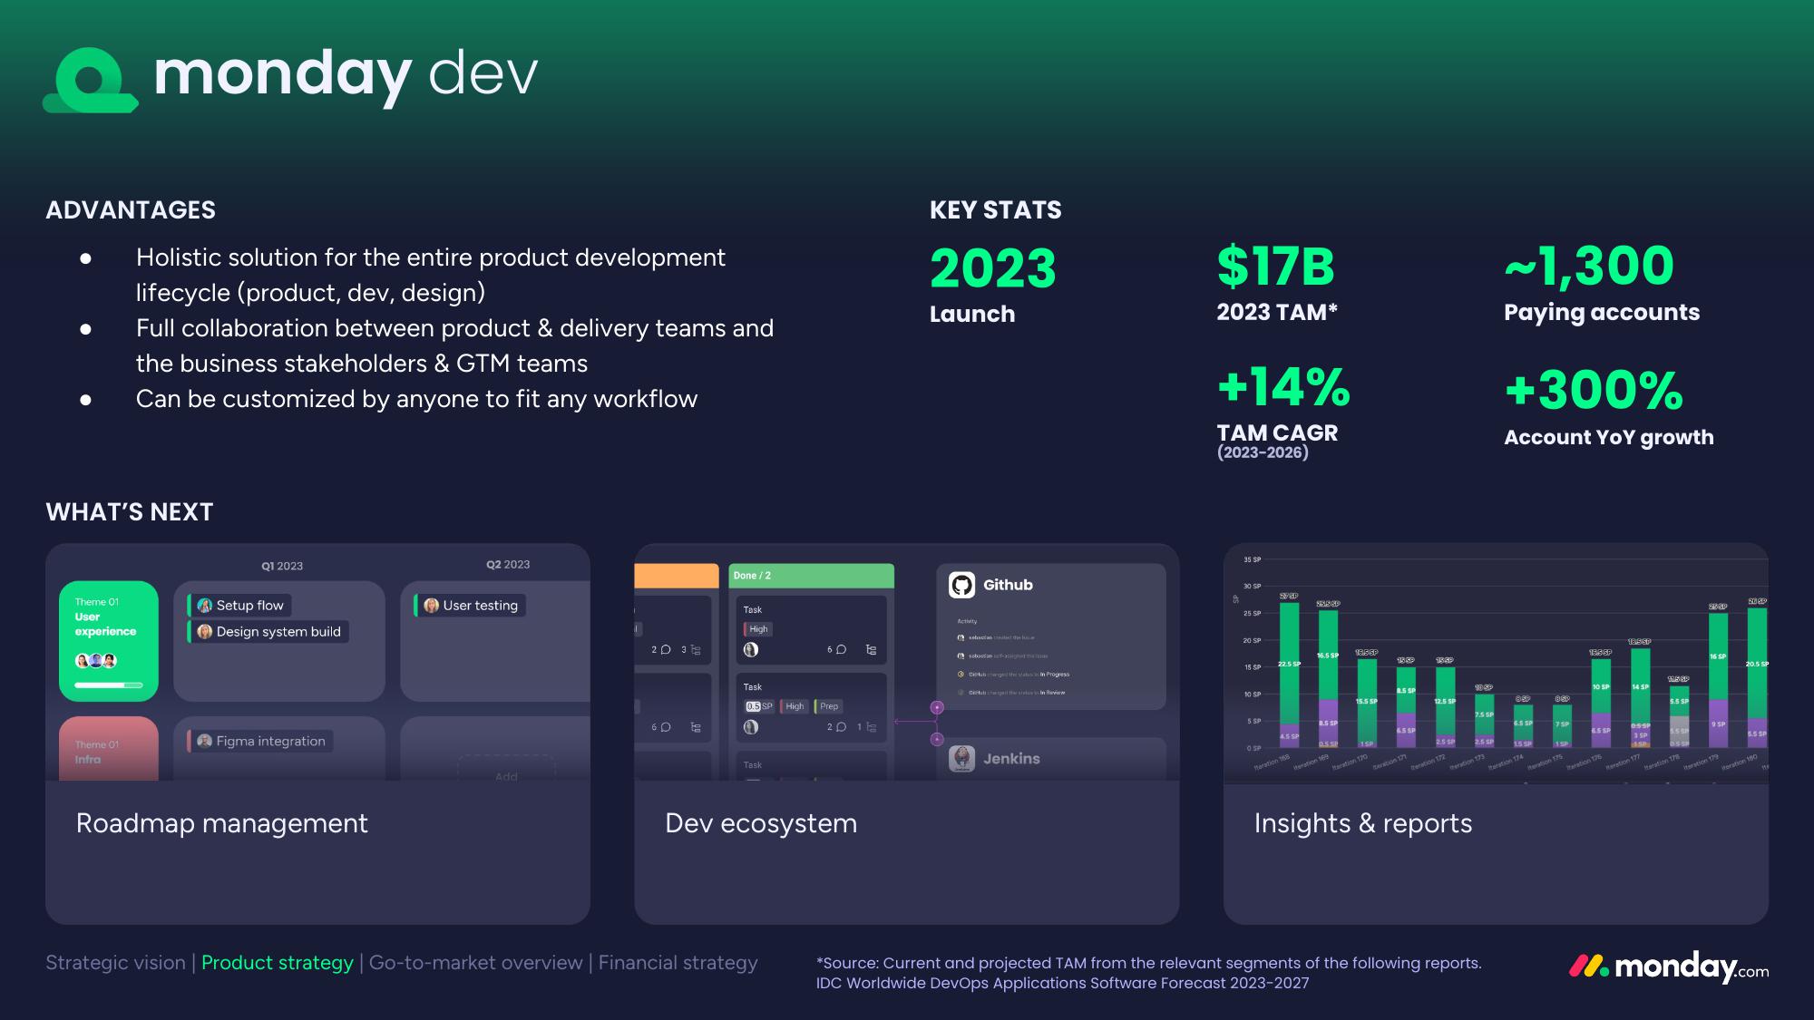Viewport: 1814px width, 1020px height.
Task: Open the User testing roadmap item
Action: click(x=470, y=606)
